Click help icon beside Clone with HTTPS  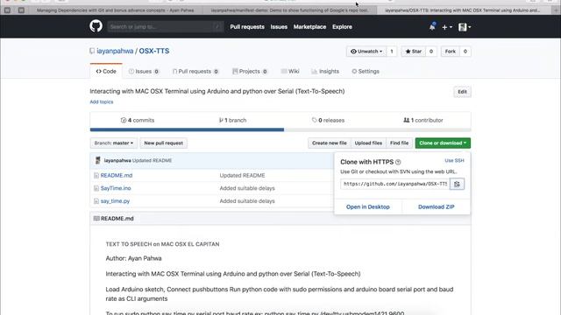[x=398, y=162]
